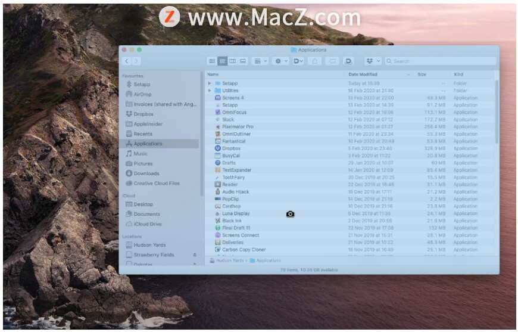This screenshot has width=518, height=332.
Task: Select the Screens Connect row name
Action: pyautogui.click(x=241, y=235)
